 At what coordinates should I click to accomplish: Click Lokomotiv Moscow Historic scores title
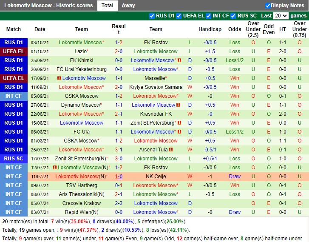tap(48, 6)
